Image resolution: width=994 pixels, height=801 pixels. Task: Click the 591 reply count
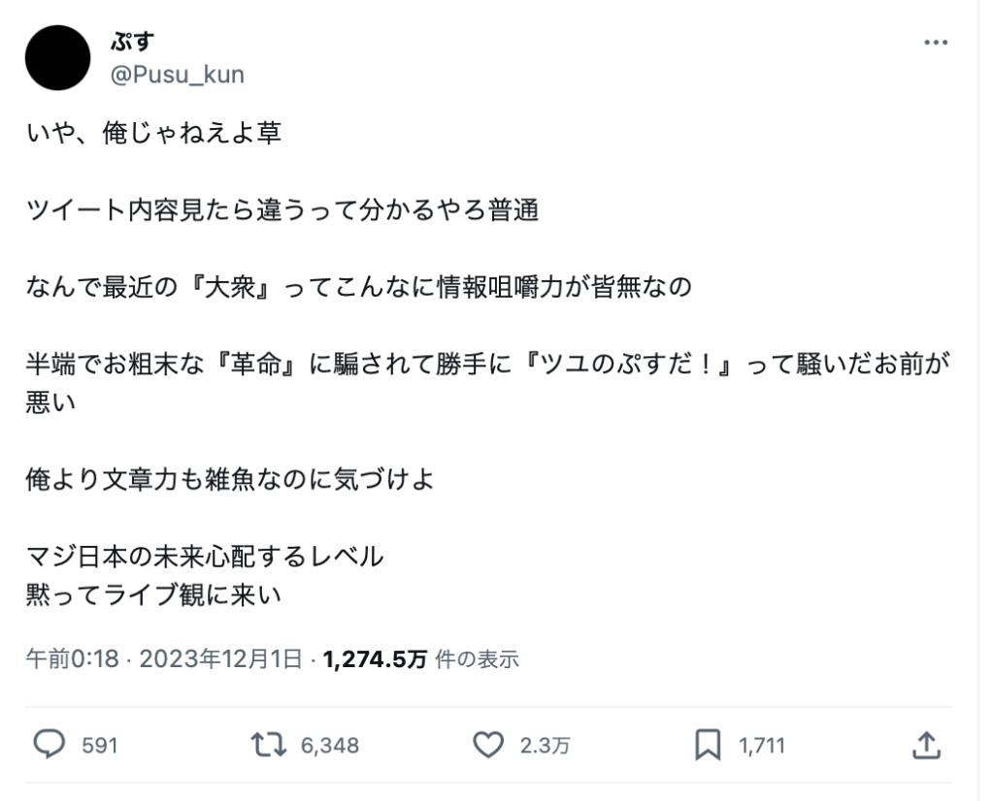(x=100, y=746)
